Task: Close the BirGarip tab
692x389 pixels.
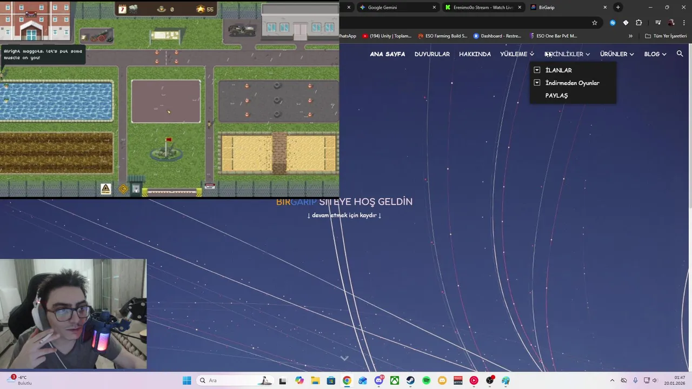Action: 605,8
